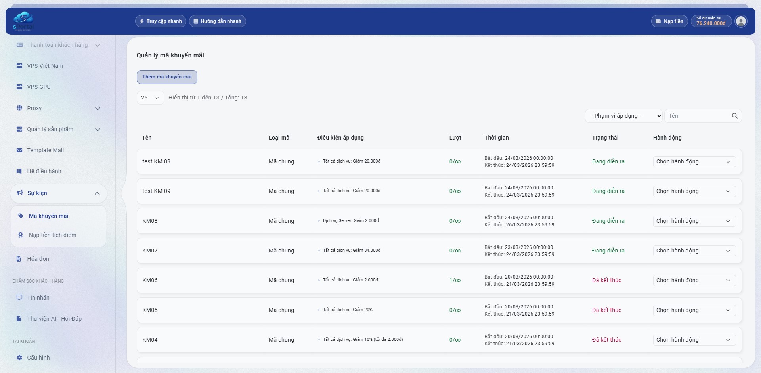Screen dimensions: 761x373
Task: Open Chọn hành động for KM08
Action: click(694, 221)
